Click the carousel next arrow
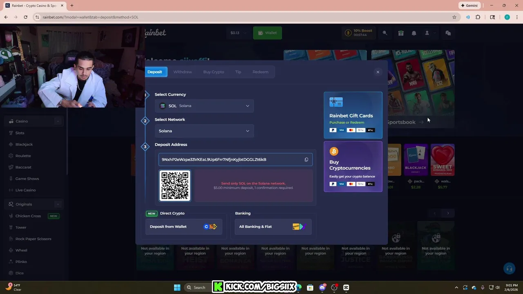The width and height of the screenshot is (523, 294). pos(448,213)
